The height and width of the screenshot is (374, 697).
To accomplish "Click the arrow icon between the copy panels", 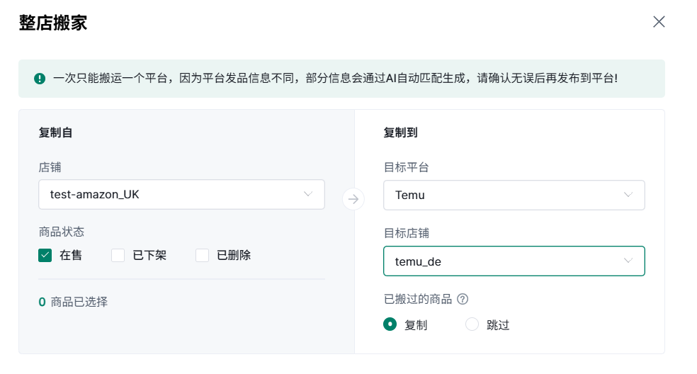I will coord(353,199).
